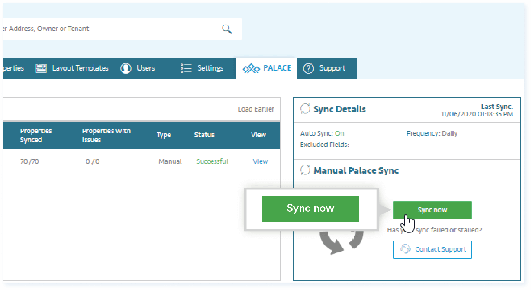531x290 pixels.
Task: Open the Settings tab
Action: pos(202,68)
